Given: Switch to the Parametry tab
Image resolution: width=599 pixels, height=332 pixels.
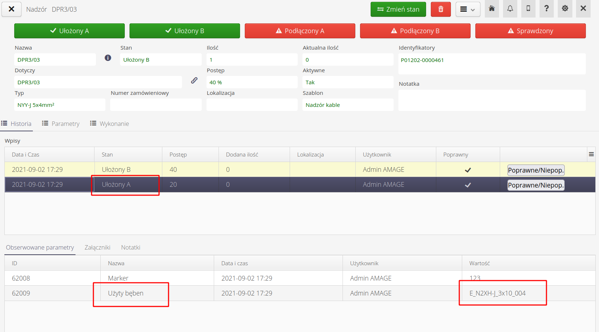Looking at the screenshot, I should 61,124.
